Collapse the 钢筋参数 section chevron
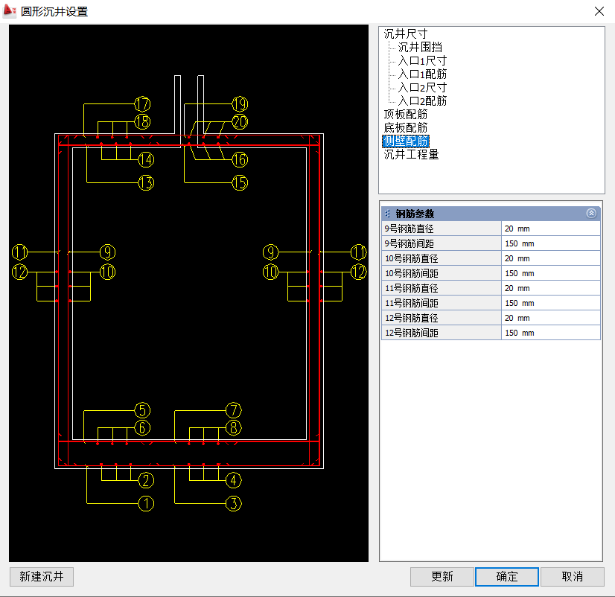 click(x=591, y=213)
